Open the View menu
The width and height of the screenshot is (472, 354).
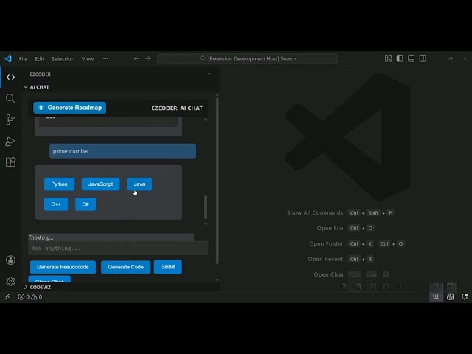88,59
